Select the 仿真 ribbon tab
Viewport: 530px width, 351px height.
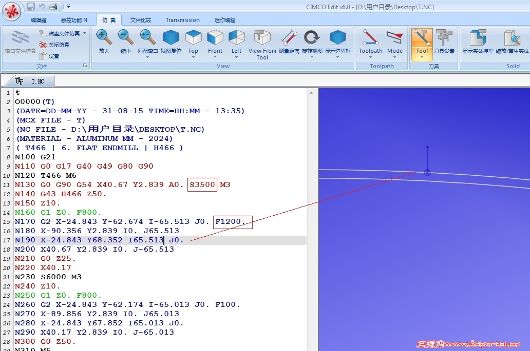109,20
